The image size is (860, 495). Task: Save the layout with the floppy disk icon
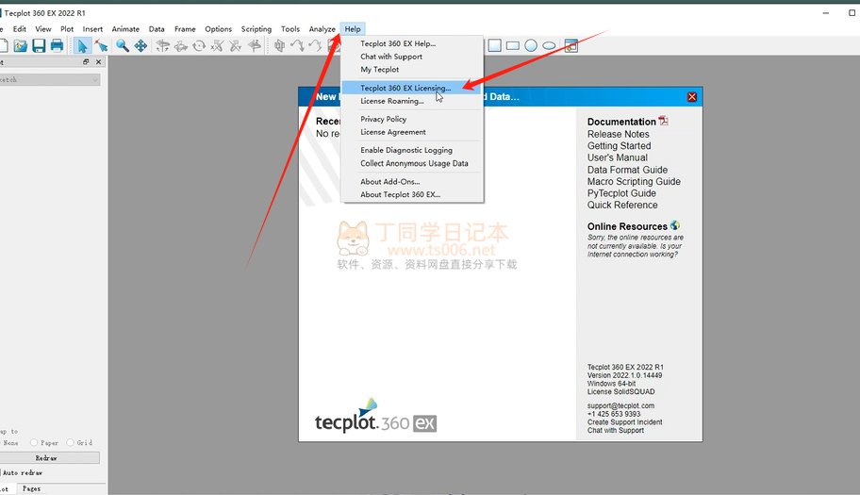click(x=39, y=45)
